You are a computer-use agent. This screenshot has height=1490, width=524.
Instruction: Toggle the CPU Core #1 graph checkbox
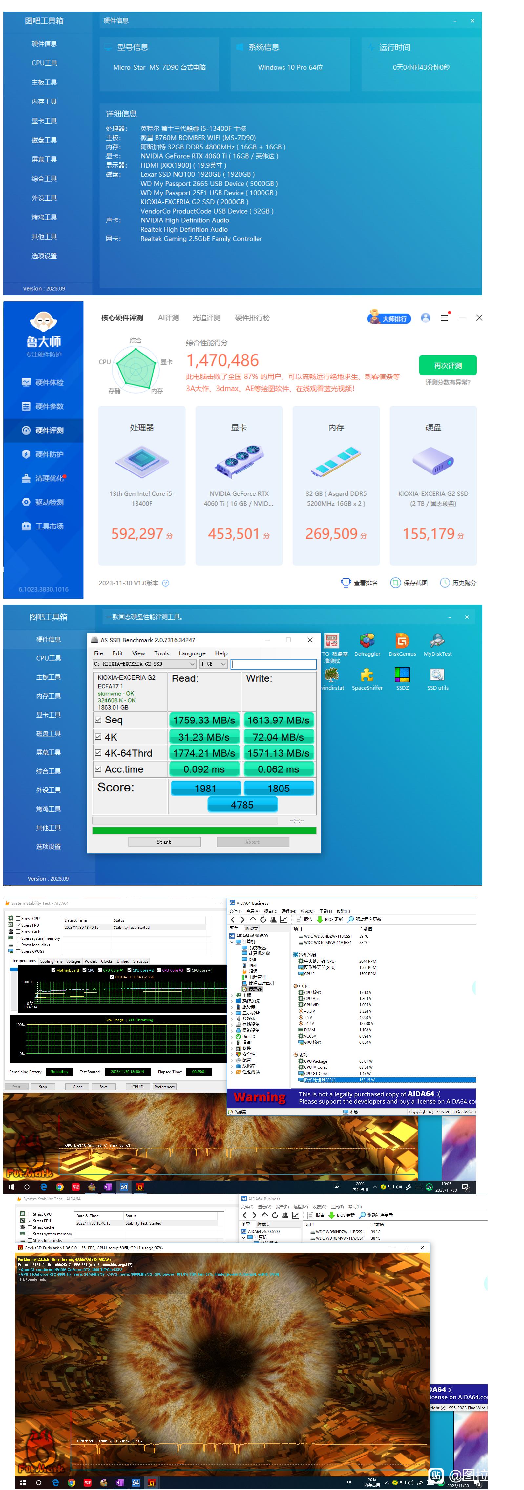point(100,970)
